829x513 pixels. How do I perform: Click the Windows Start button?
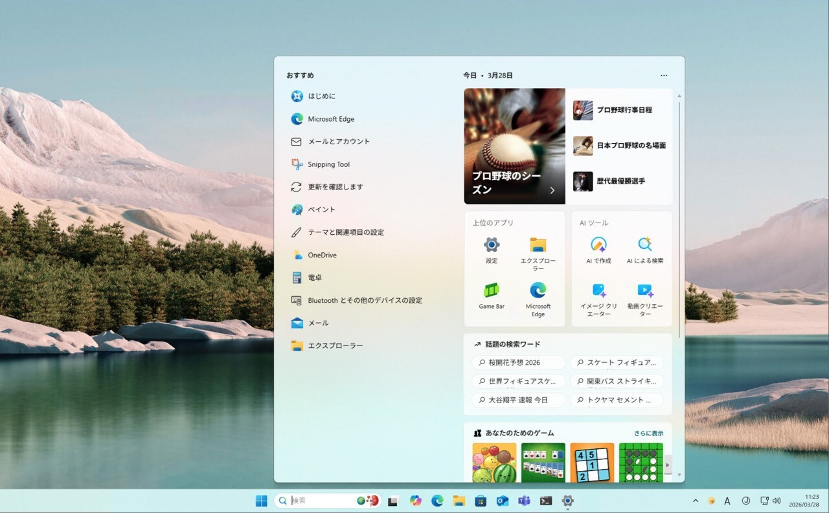click(x=262, y=501)
